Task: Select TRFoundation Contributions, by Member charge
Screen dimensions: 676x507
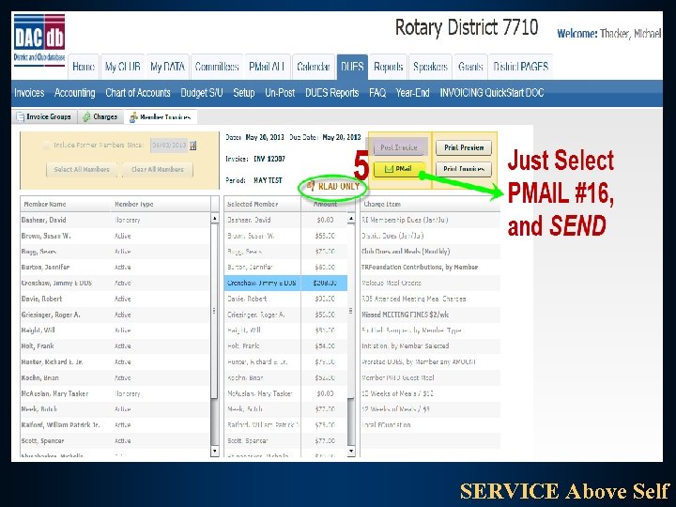Action: click(x=430, y=268)
